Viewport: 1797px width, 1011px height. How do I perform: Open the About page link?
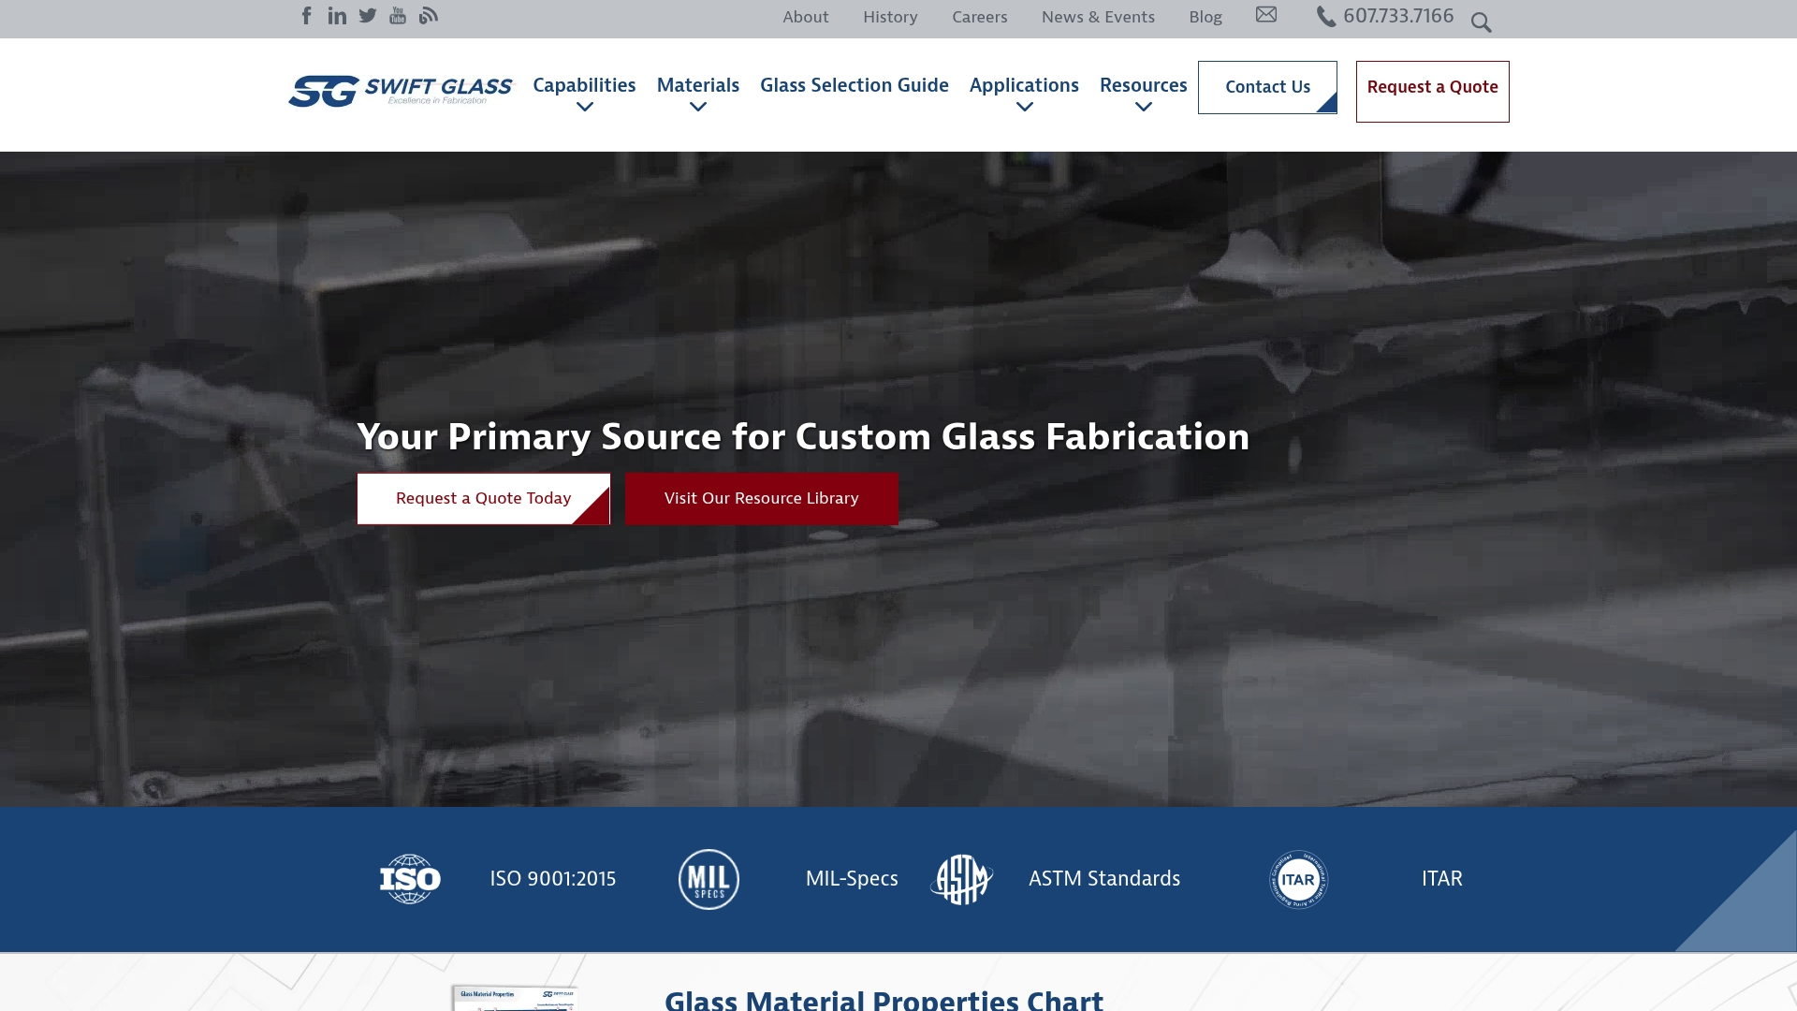(x=806, y=17)
